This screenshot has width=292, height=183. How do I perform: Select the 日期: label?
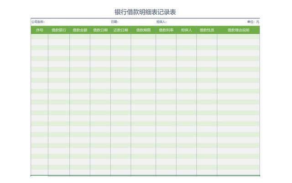(x=115, y=22)
